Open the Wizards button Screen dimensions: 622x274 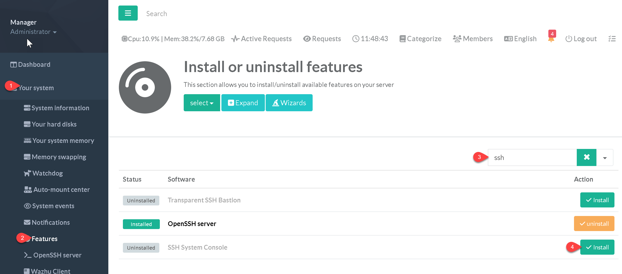point(289,103)
